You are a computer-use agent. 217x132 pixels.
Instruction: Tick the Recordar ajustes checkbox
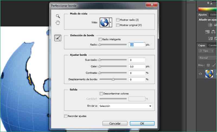point(65,116)
